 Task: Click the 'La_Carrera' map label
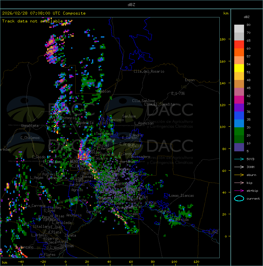pos(35,206)
